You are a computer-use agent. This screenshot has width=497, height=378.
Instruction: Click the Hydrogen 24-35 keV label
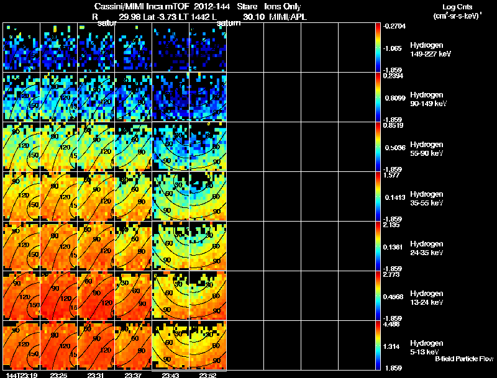pyautogui.click(x=427, y=248)
